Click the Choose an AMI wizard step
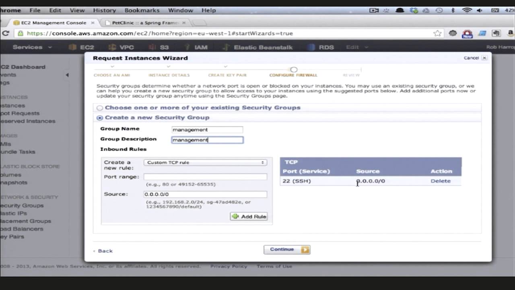This screenshot has width=515, height=290. pos(112,75)
